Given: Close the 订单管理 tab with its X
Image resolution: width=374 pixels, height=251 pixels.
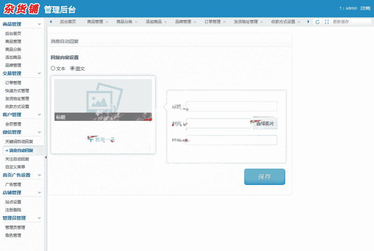Looking at the screenshot, I should (x=224, y=22).
